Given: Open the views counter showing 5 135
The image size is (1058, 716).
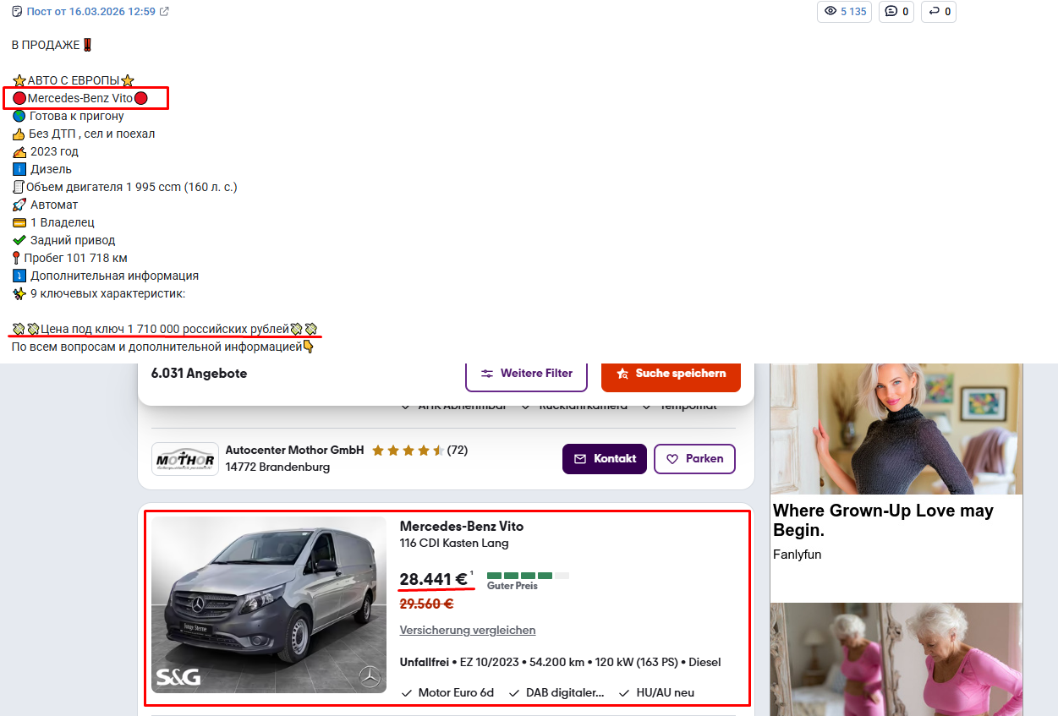Looking at the screenshot, I should click(844, 12).
